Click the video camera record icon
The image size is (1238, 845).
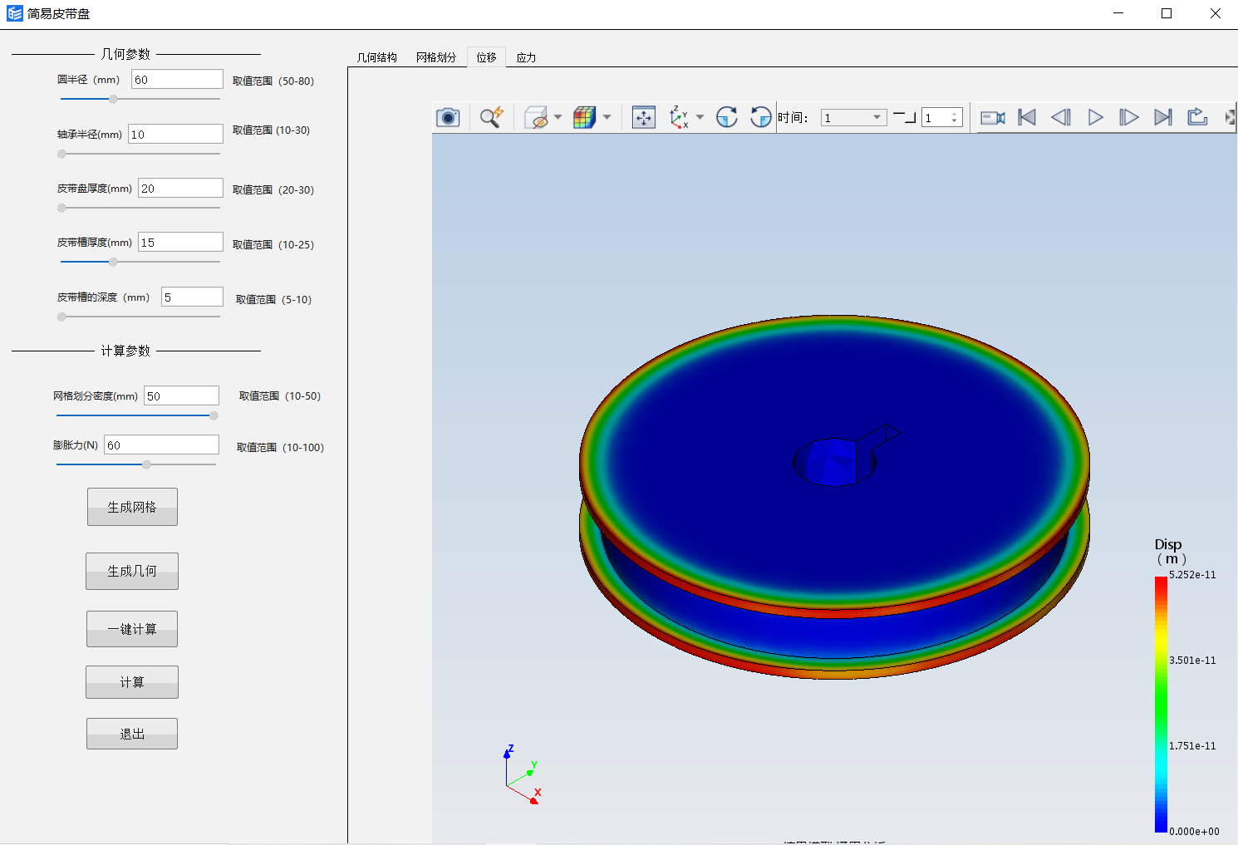point(993,117)
